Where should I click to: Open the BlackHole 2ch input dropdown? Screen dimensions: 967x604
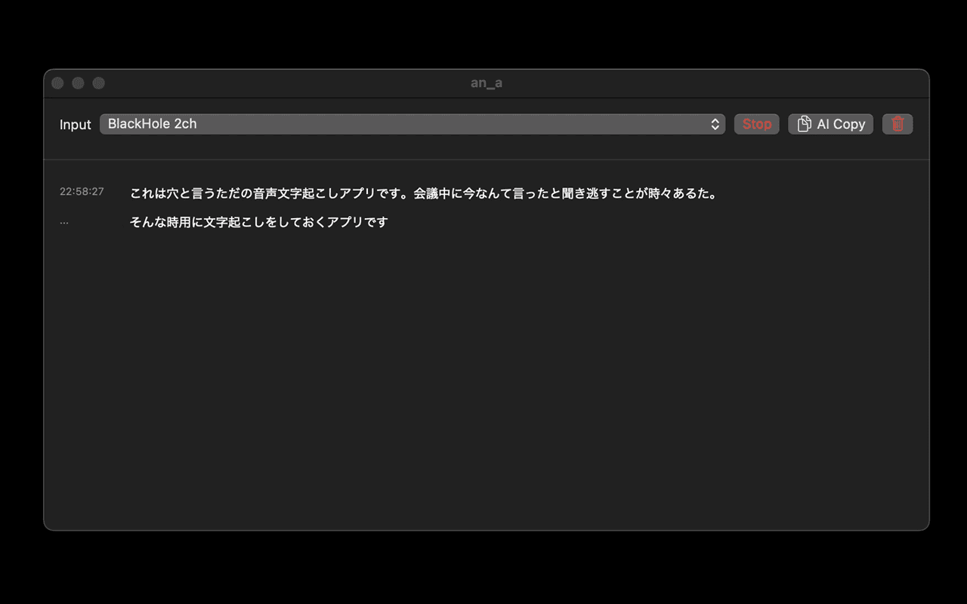click(x=408, y=125)
